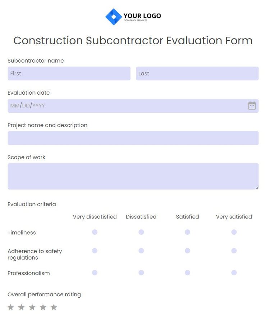Select Dissatisfied for Timeliness
This screenshot has width=266, height=324.
[x=141, y=232]
